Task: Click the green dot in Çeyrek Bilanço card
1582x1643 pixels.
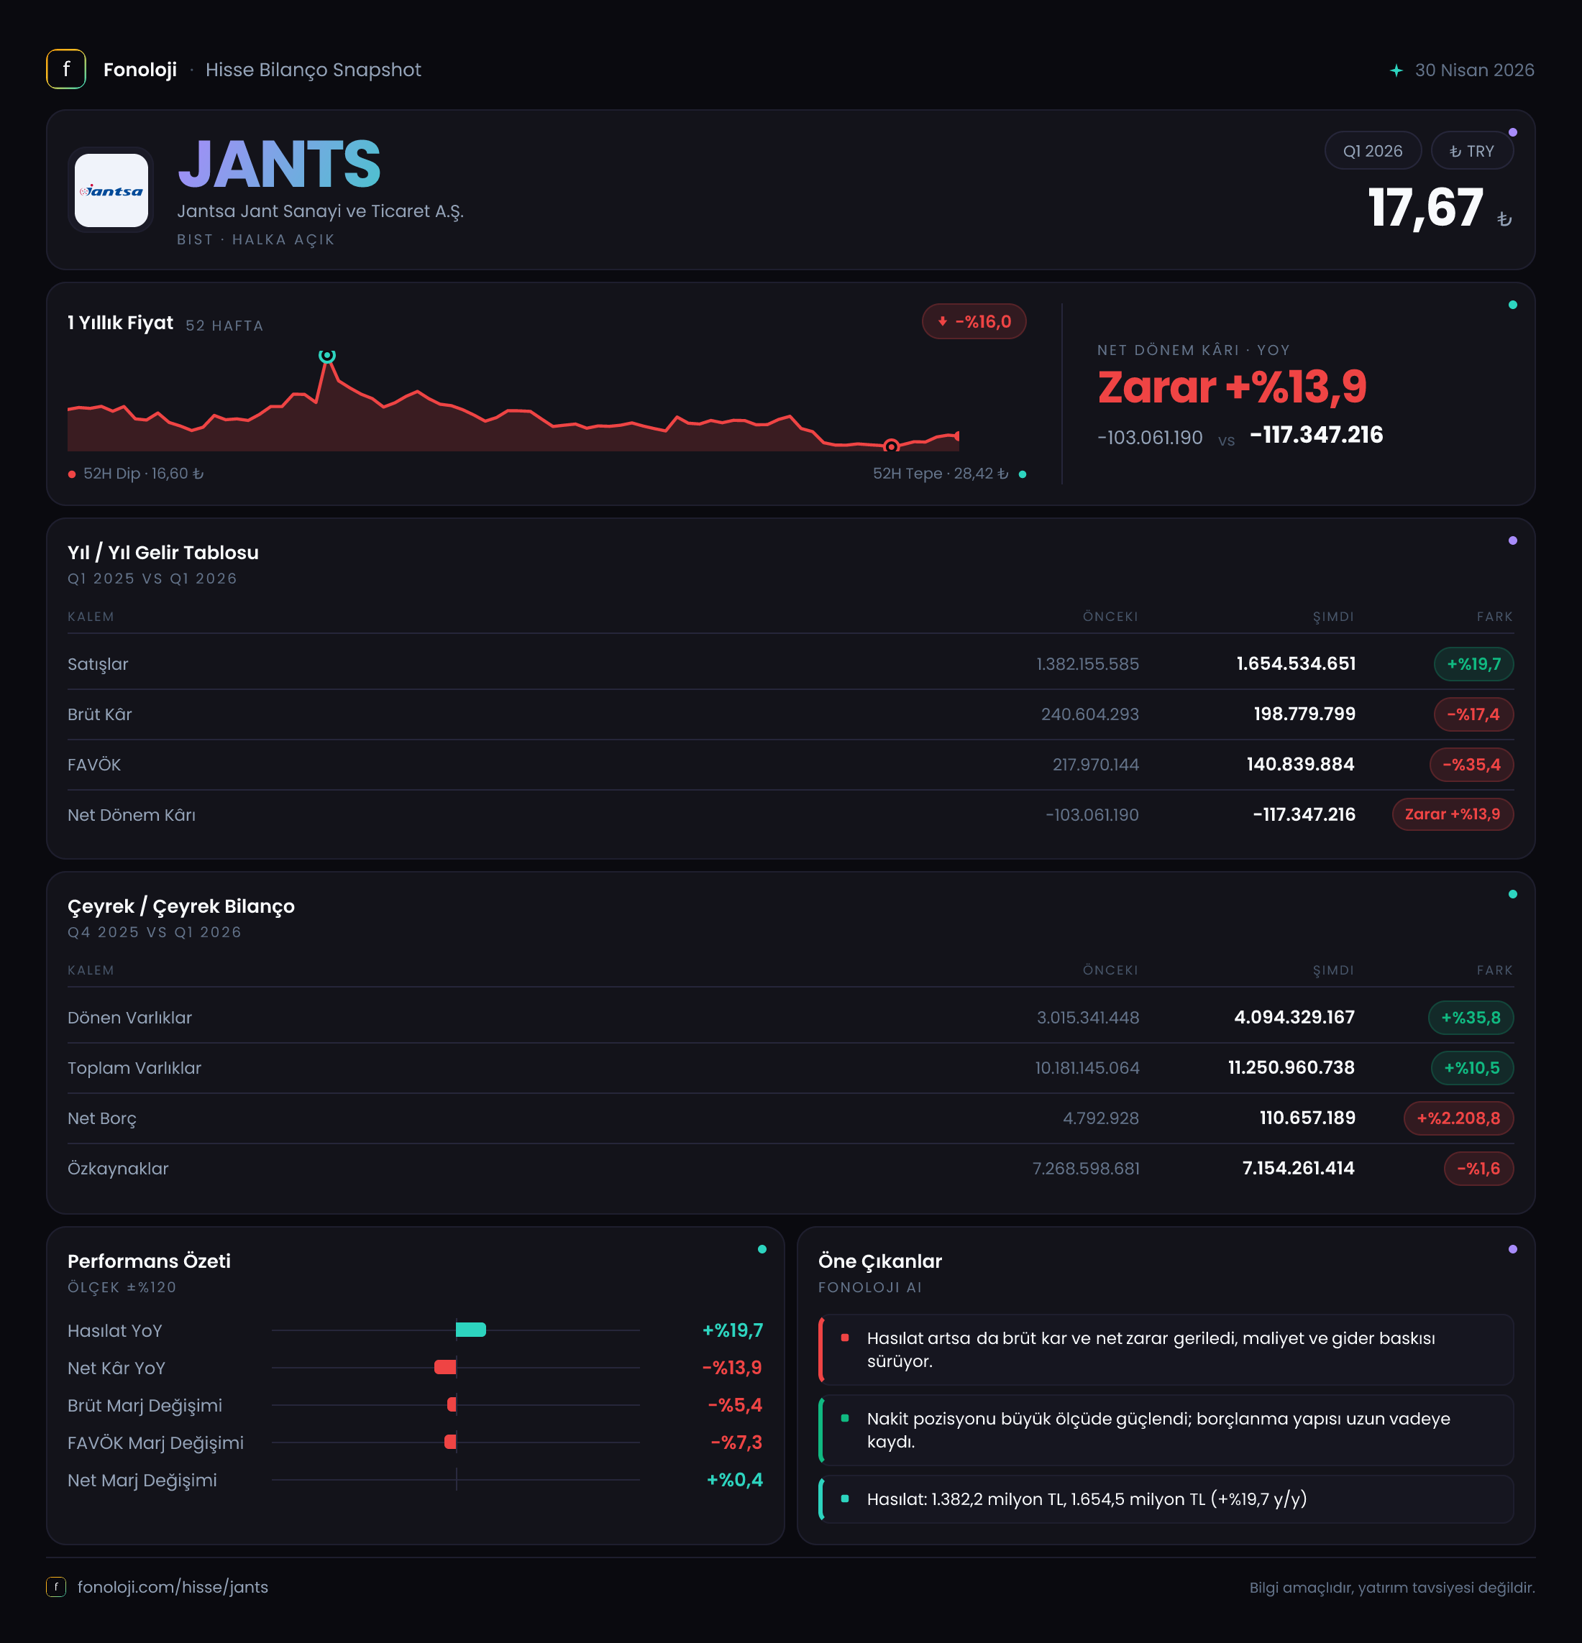Action: (1512, 894)
